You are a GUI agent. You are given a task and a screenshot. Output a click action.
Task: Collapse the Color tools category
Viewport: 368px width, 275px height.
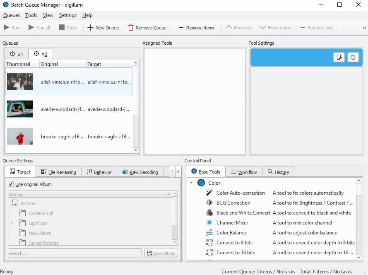click(191, 183)
